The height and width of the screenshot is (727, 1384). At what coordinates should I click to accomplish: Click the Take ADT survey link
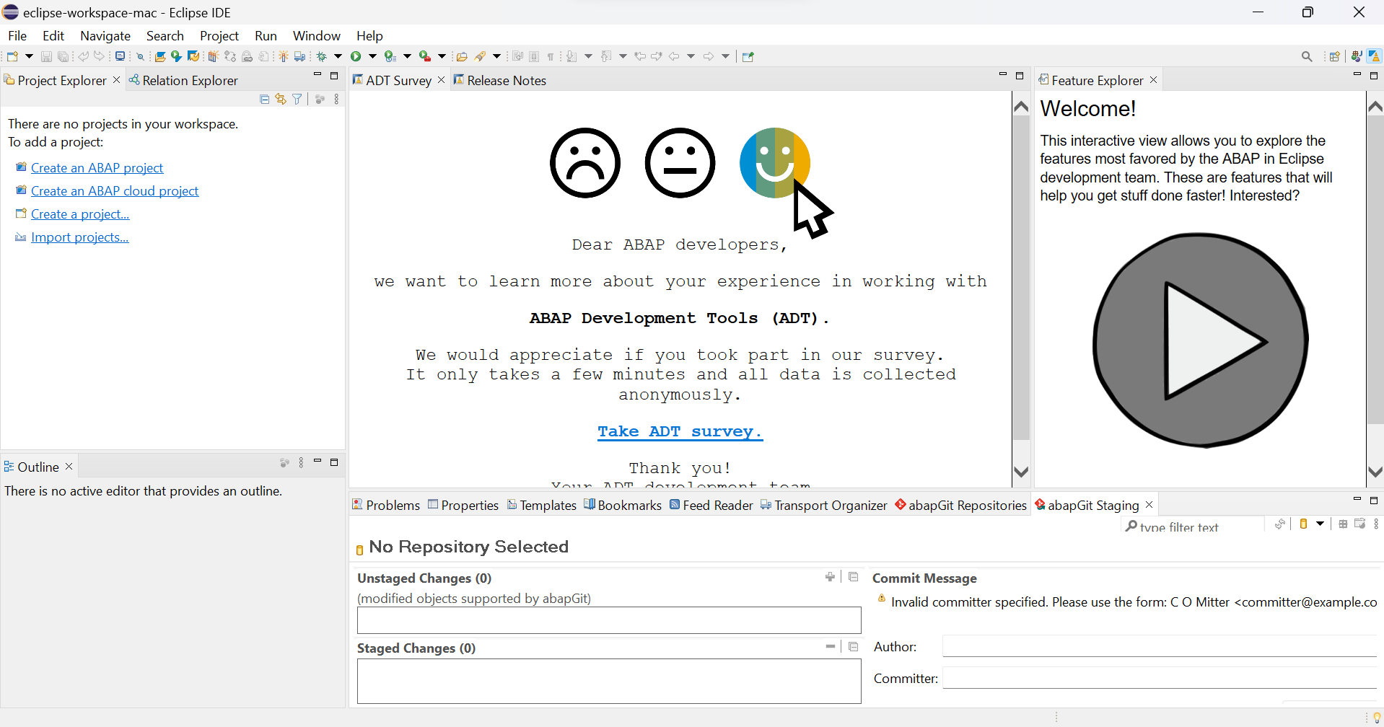[679, 431]
